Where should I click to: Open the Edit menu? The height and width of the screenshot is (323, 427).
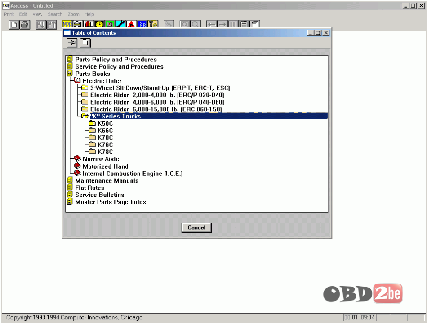(x=23, y=14)
